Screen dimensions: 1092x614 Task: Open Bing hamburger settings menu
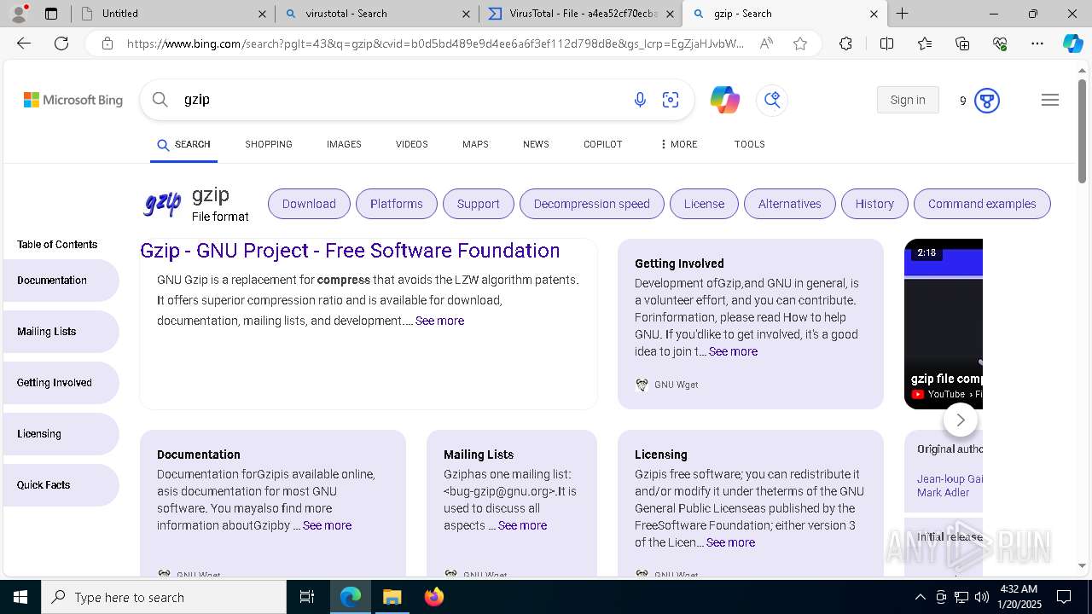pyautogui.click(x=1050, y=100)
